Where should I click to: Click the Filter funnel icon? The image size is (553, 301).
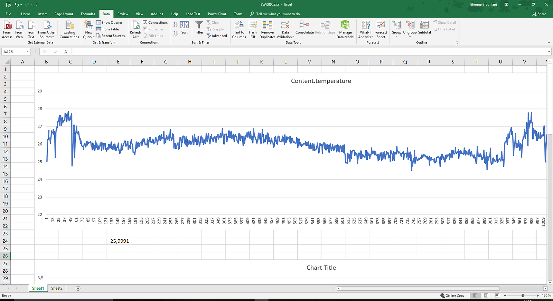199,25
